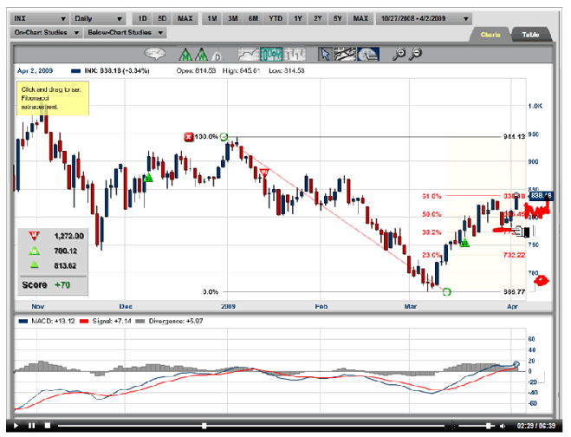571x437 pixels.
Task: Select the arrow pointer tool
Action: coord(324,54)
